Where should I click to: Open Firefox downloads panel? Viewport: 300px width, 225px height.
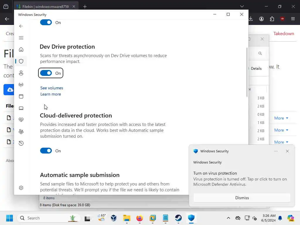(x=251, y=19)
